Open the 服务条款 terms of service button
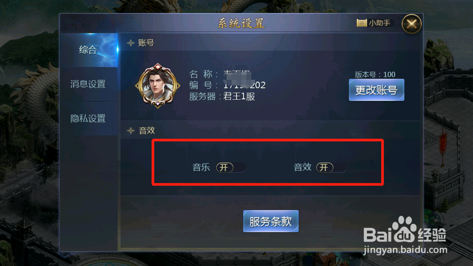This screenshot has width=473, height=266. click(271, 221)
